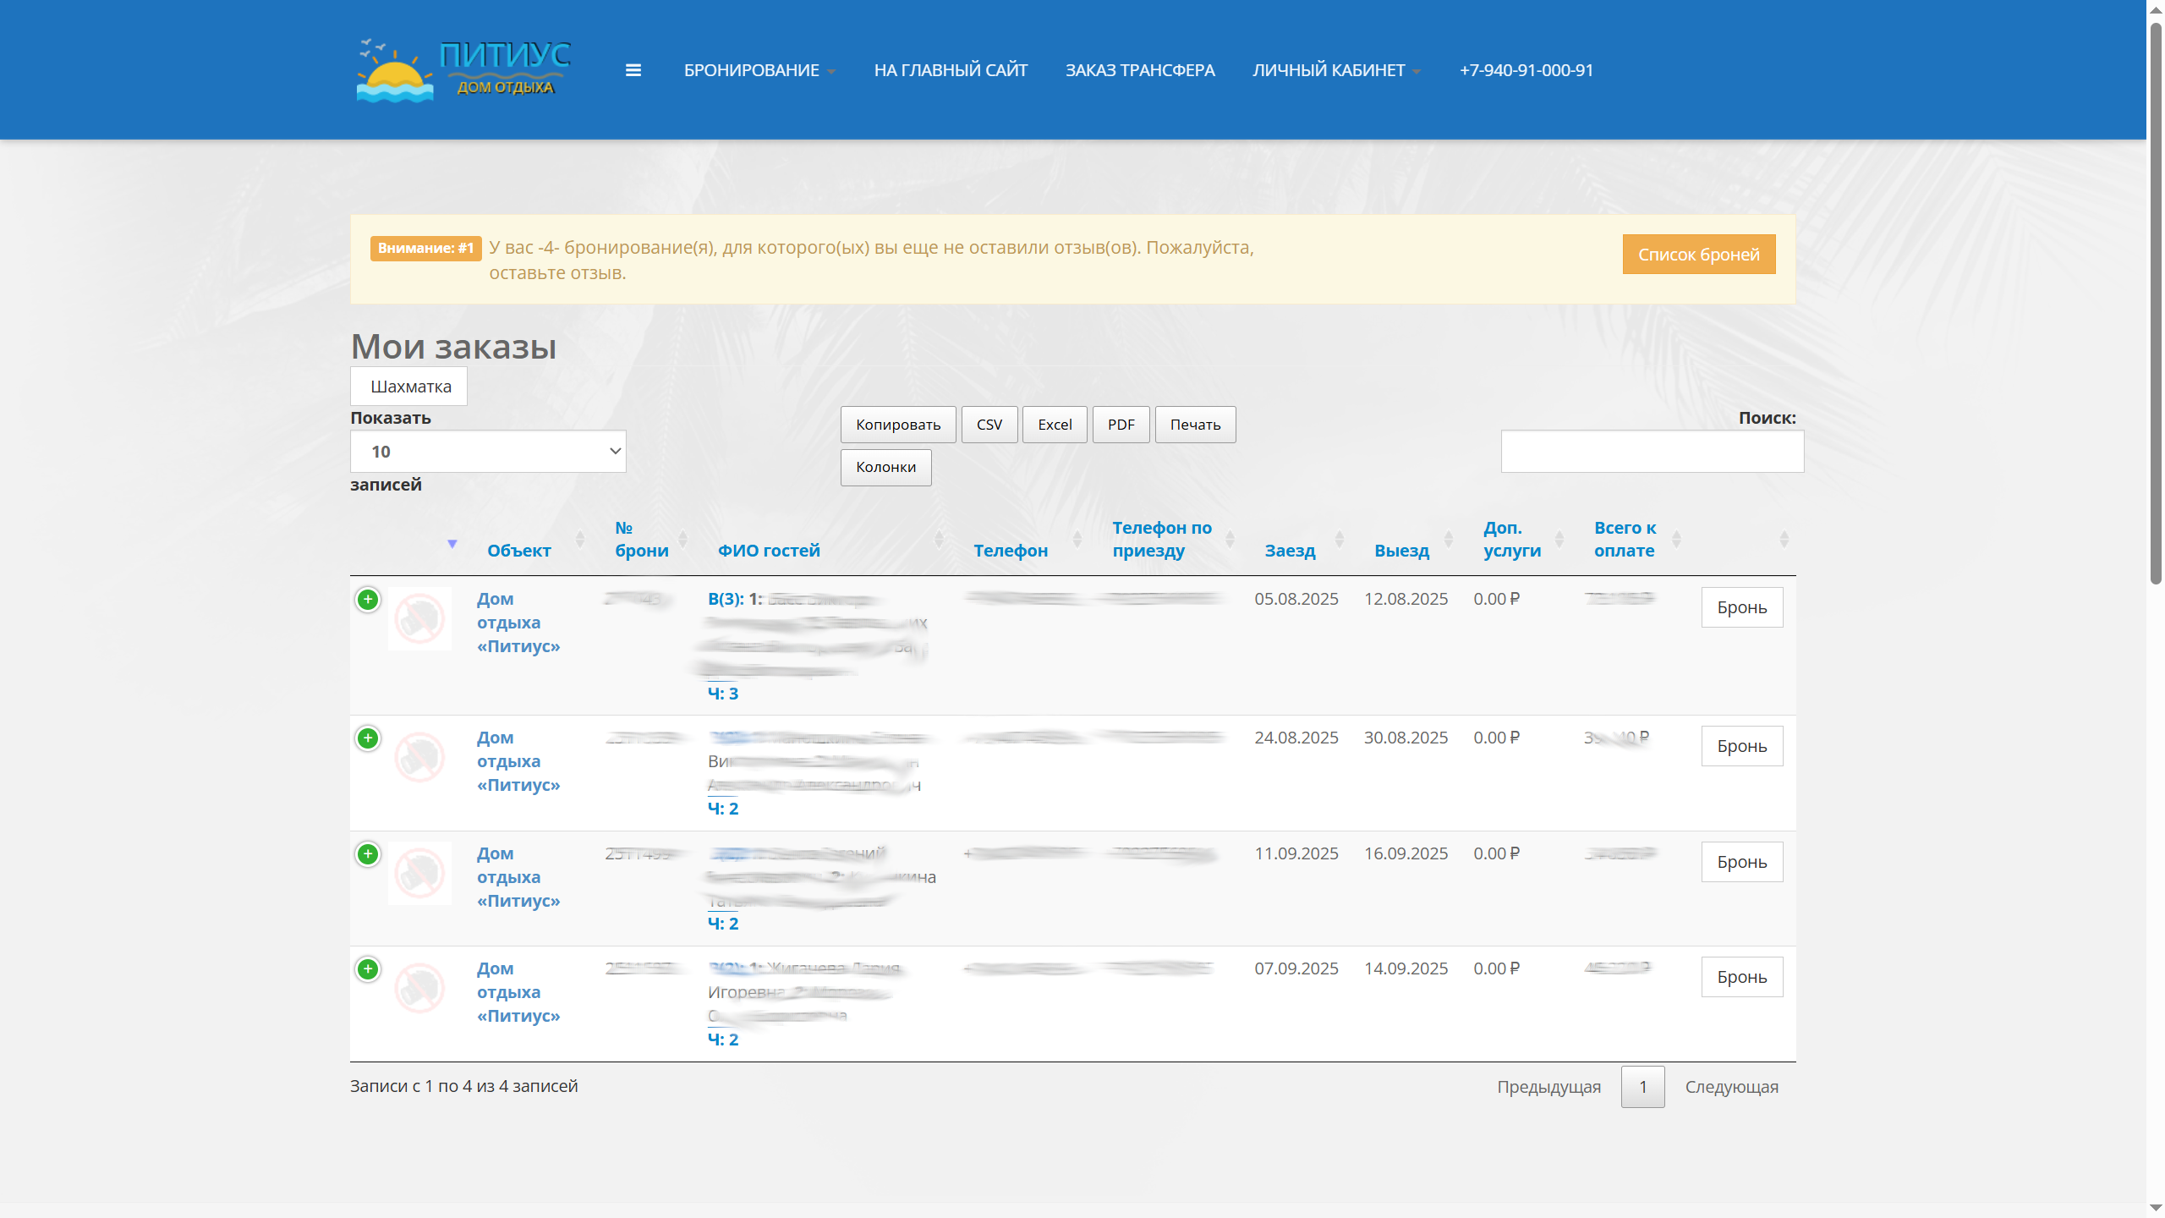Click the Питиус дом отдыха logo

click(x=463, y=70)
